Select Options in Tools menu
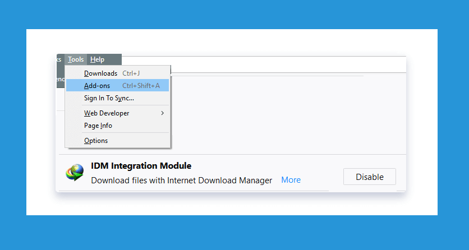This screenshot has height=250, width=469. pos(118,141)
